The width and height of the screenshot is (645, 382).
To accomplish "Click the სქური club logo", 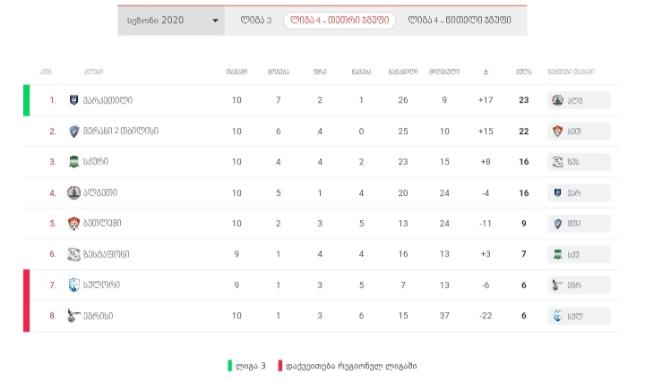I will (73, 162).
